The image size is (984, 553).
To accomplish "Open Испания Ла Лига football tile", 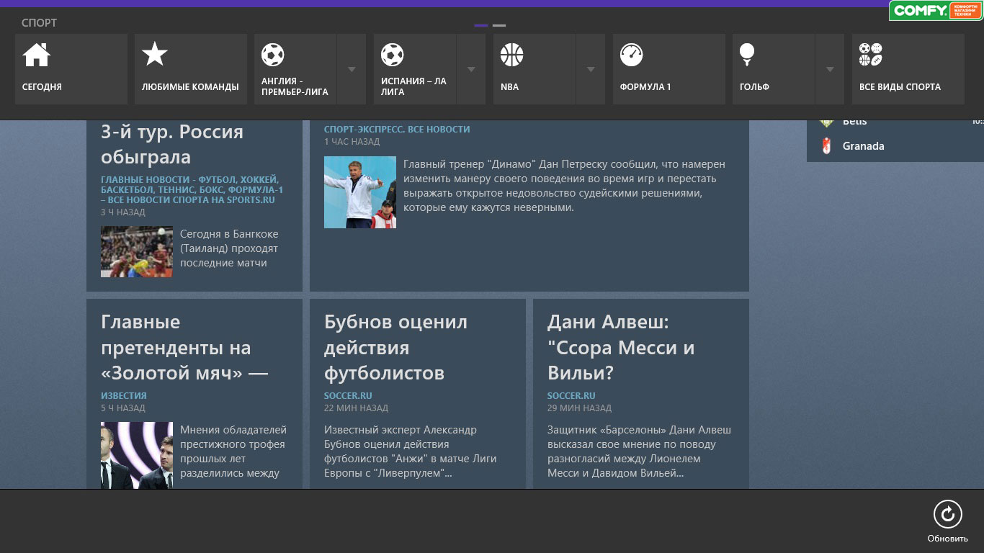I will (415, 69).
